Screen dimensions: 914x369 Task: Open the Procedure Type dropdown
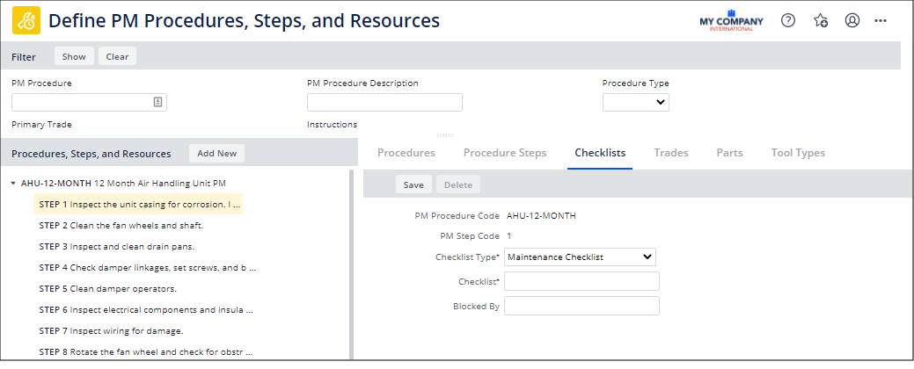pyautogui.click(x=635, y=102)
